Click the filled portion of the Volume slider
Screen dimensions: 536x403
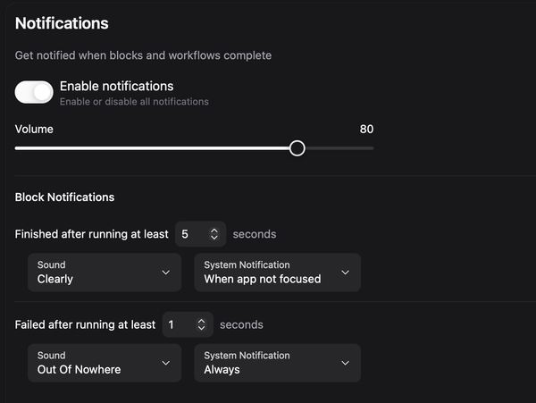(152, 148)
